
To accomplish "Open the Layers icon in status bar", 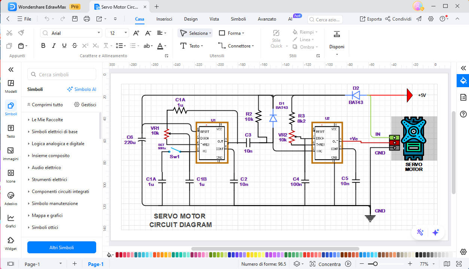I will pos(296,264).
